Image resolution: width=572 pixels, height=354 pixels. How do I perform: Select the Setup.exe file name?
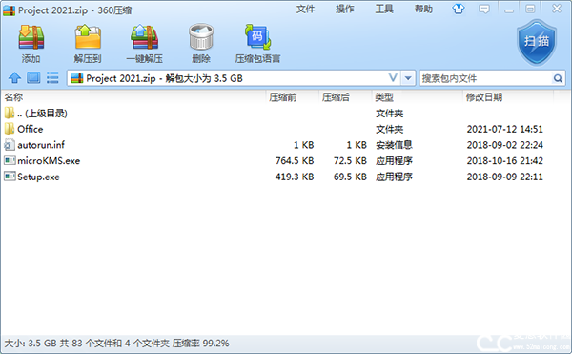pos(38,177)
